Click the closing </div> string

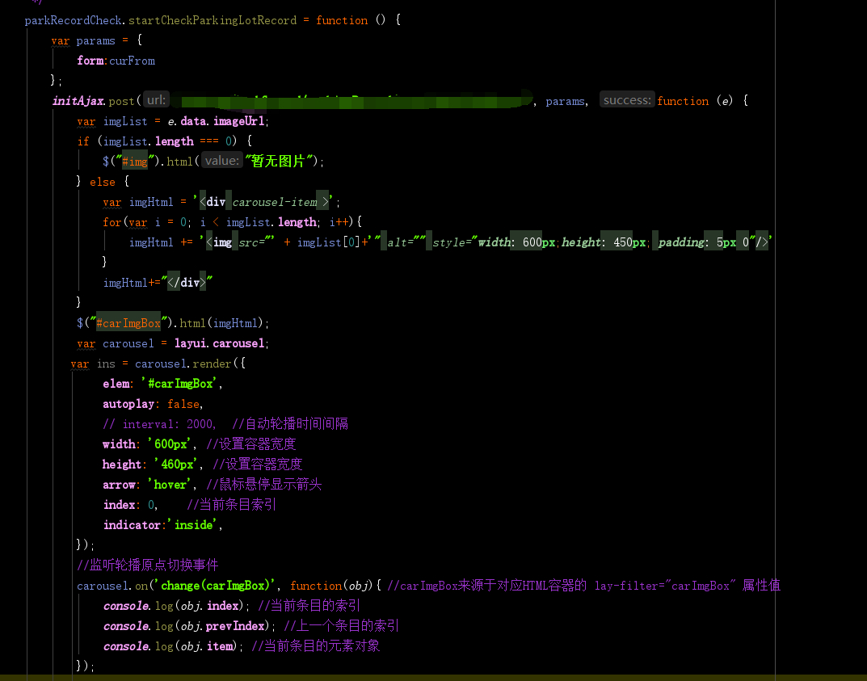coord(187,283)
